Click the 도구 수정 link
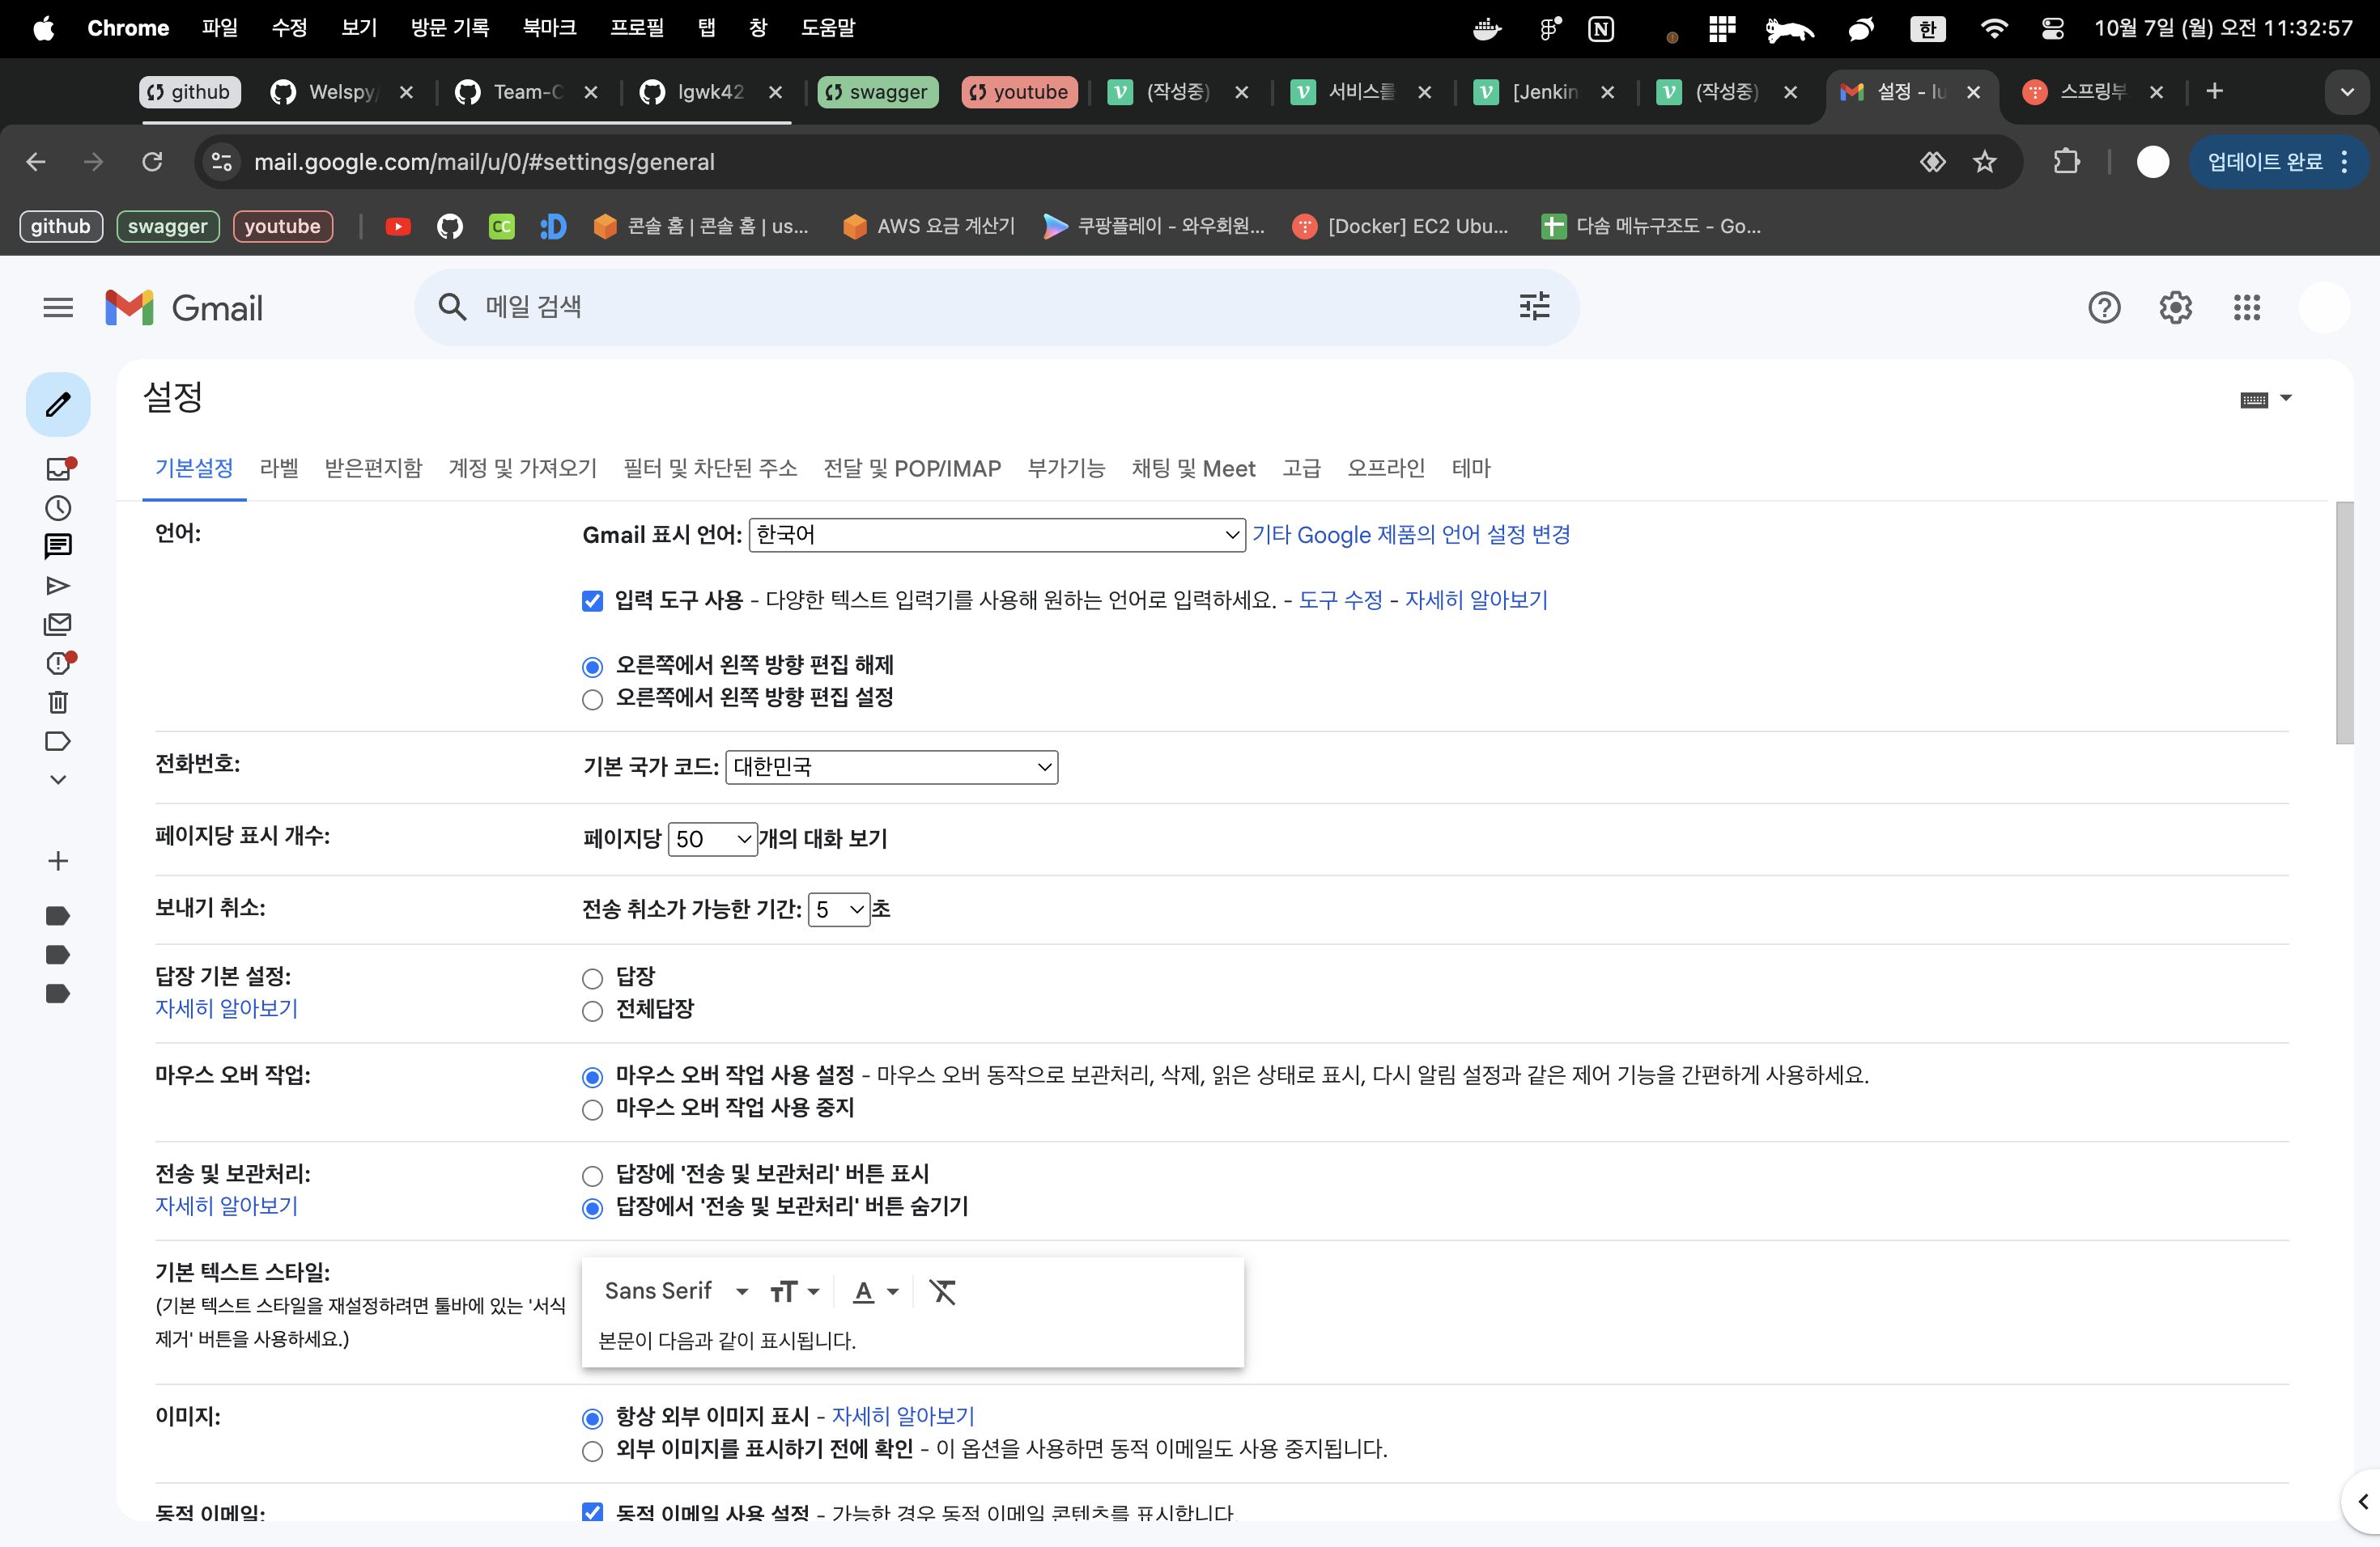Viewport: 2380px width, 1547px height. coord(1340,600)
